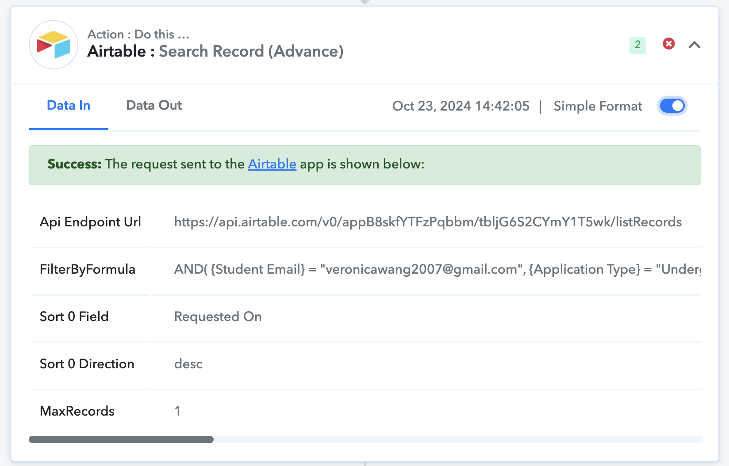
Task: Click the MaxRecords value 1
Action: [x=177, y=411]
